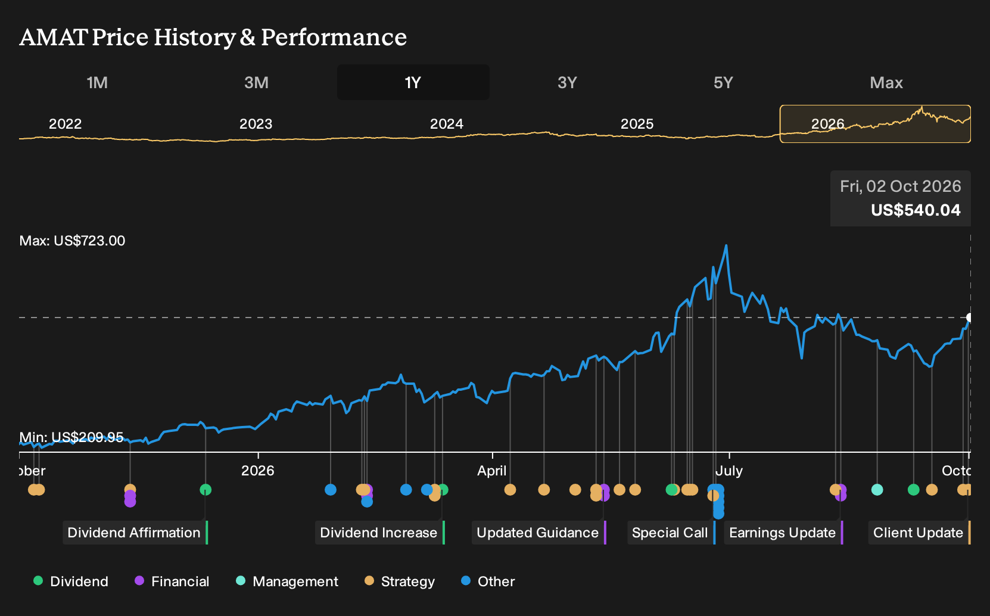This screenshot has height=616, width=990.
Task: Open the Special Call event label
Action: [x=671, y=533]
